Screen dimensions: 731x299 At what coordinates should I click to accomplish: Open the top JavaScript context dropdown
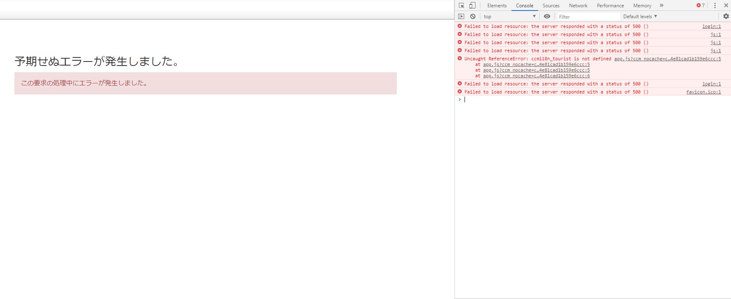[509, 17]
